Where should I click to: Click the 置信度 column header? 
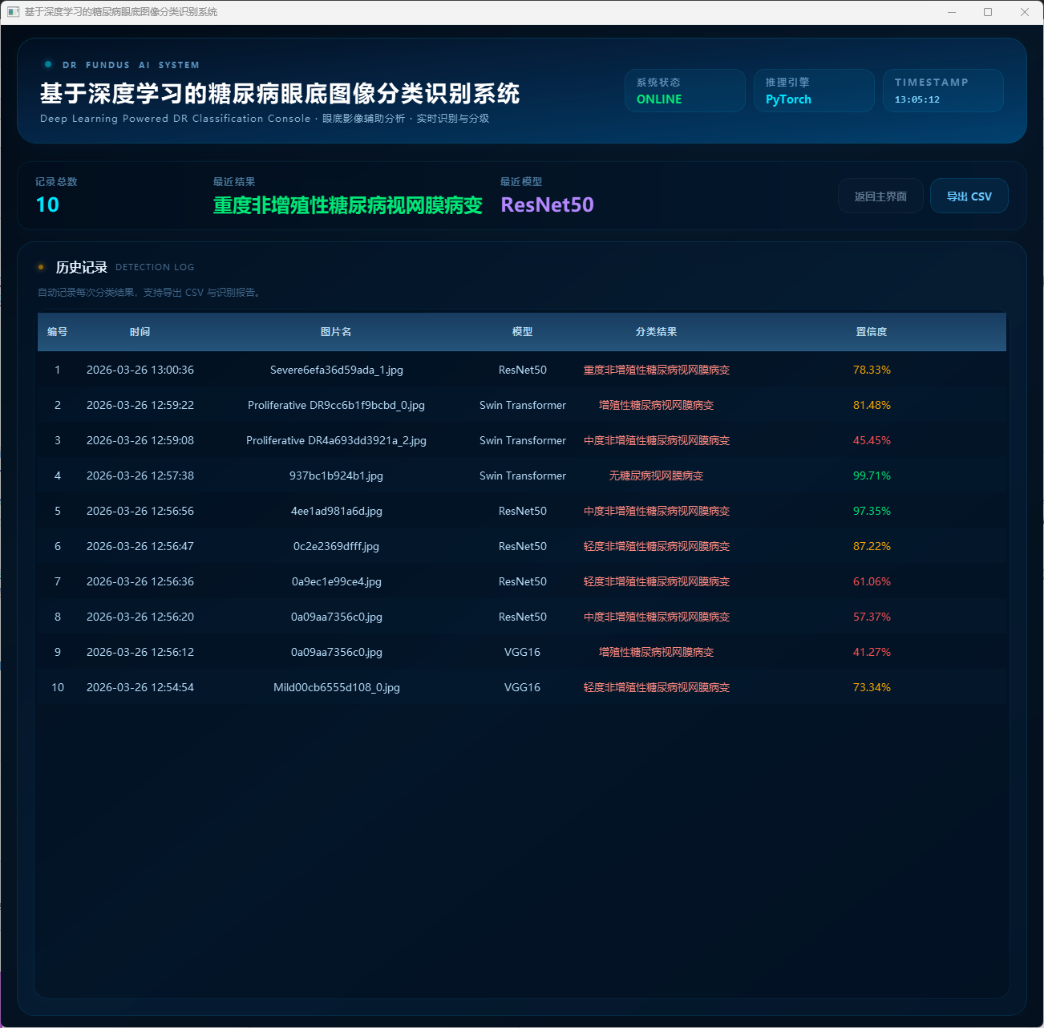point(871,332)
